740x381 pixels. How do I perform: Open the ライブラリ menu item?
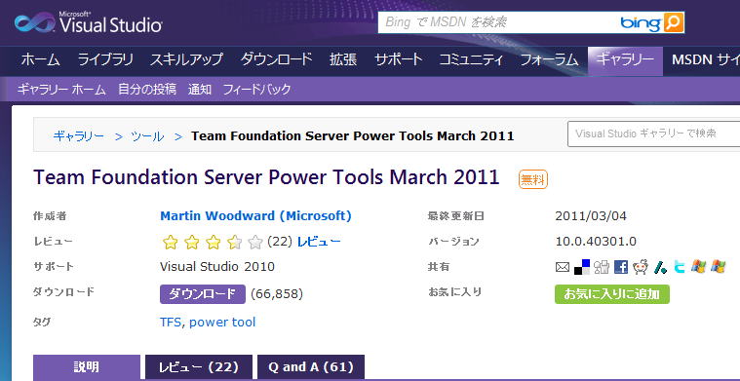(105, 59)
